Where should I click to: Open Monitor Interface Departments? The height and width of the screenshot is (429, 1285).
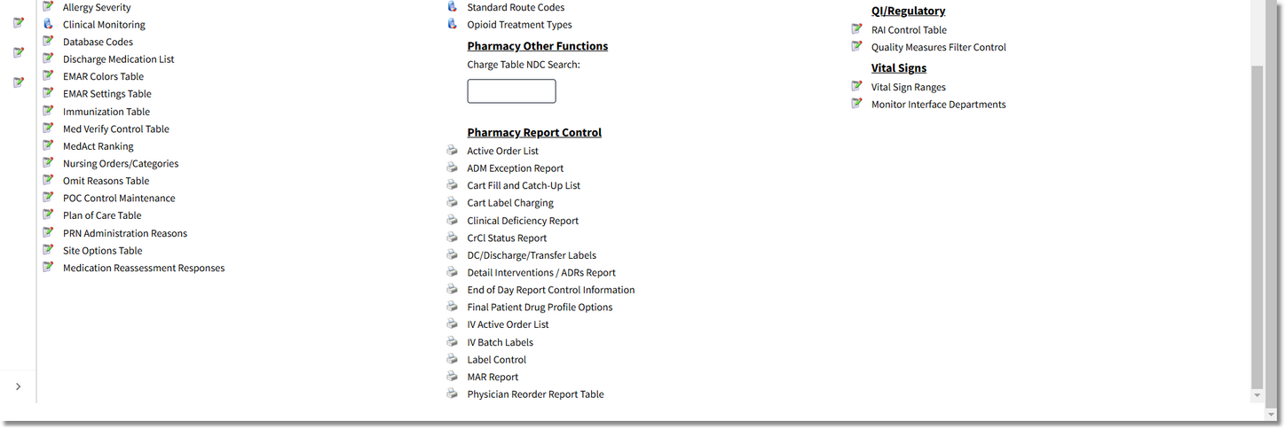pos(938,105)
